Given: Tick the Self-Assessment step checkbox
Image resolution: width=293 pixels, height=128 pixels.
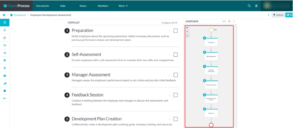Looking at the screenshot, I should (x=175, y=55).
